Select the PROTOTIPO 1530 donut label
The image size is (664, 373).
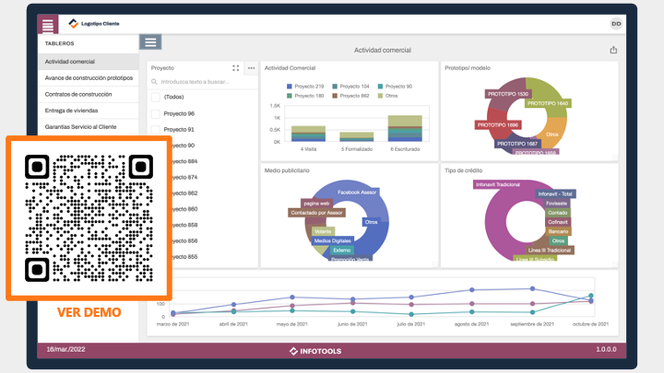point(508,94)
